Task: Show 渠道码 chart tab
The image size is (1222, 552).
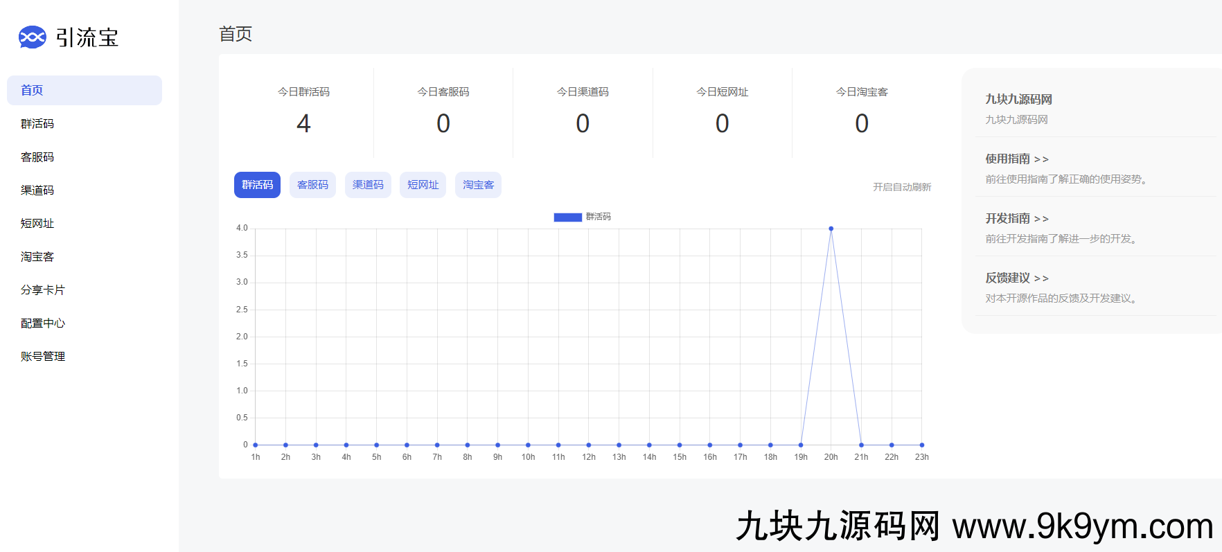Action: coord(368,185)
